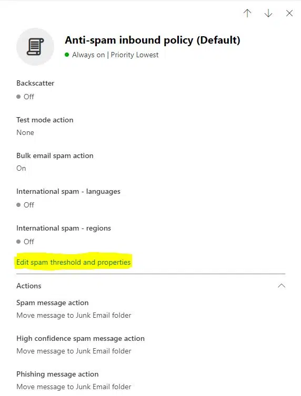The width and height of the screenshot is (301, 396).
Task: Collapse the Actions section chevron
Action: coord(282,286)
